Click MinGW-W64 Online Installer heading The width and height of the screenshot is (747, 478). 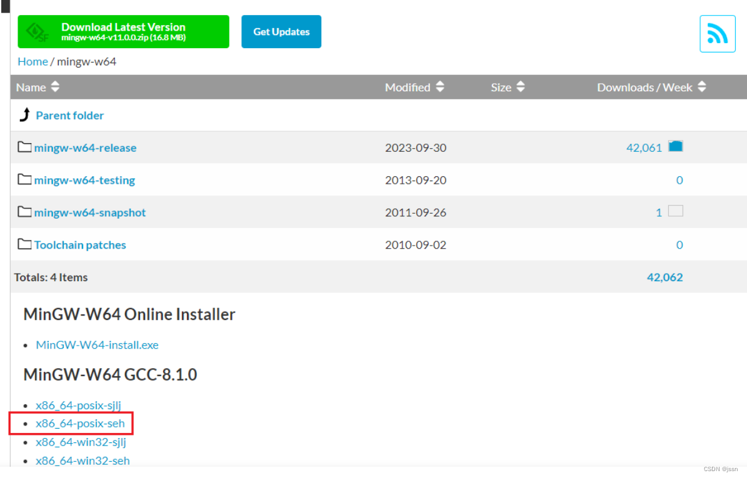[129, 314]
